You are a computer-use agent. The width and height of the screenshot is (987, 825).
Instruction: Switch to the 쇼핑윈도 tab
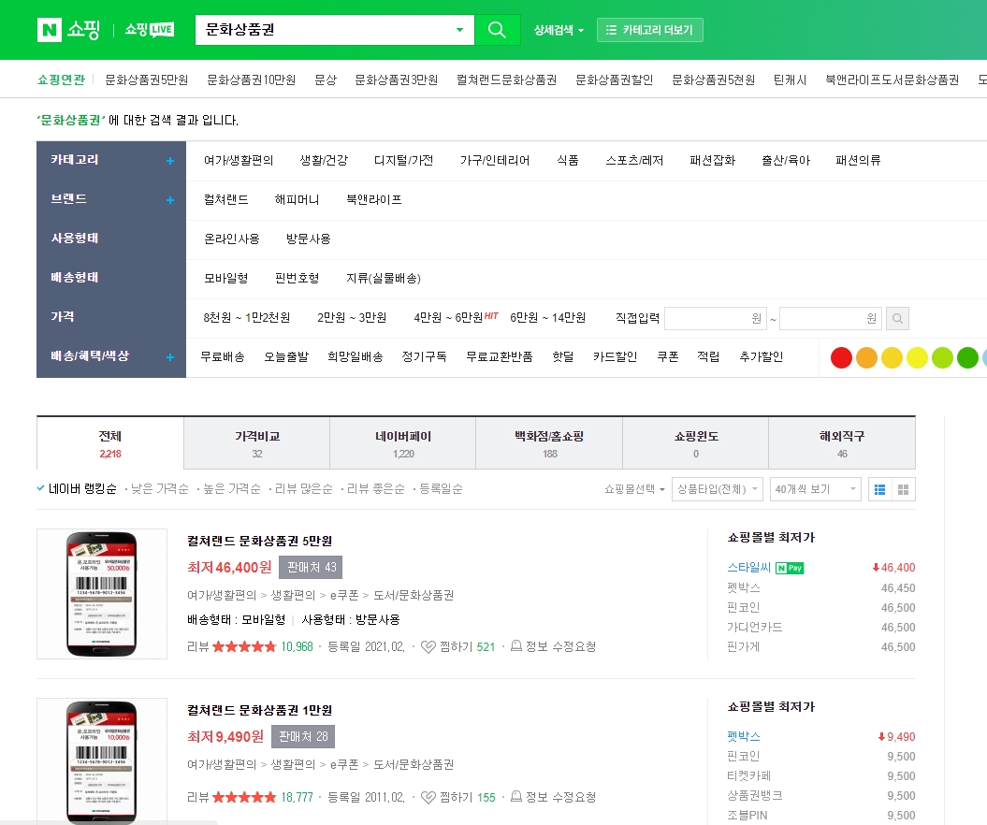point(695,443)
